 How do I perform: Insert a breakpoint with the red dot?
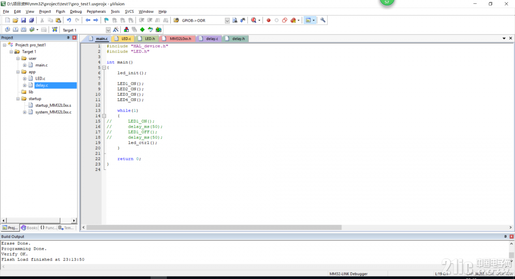pos(268,21)
